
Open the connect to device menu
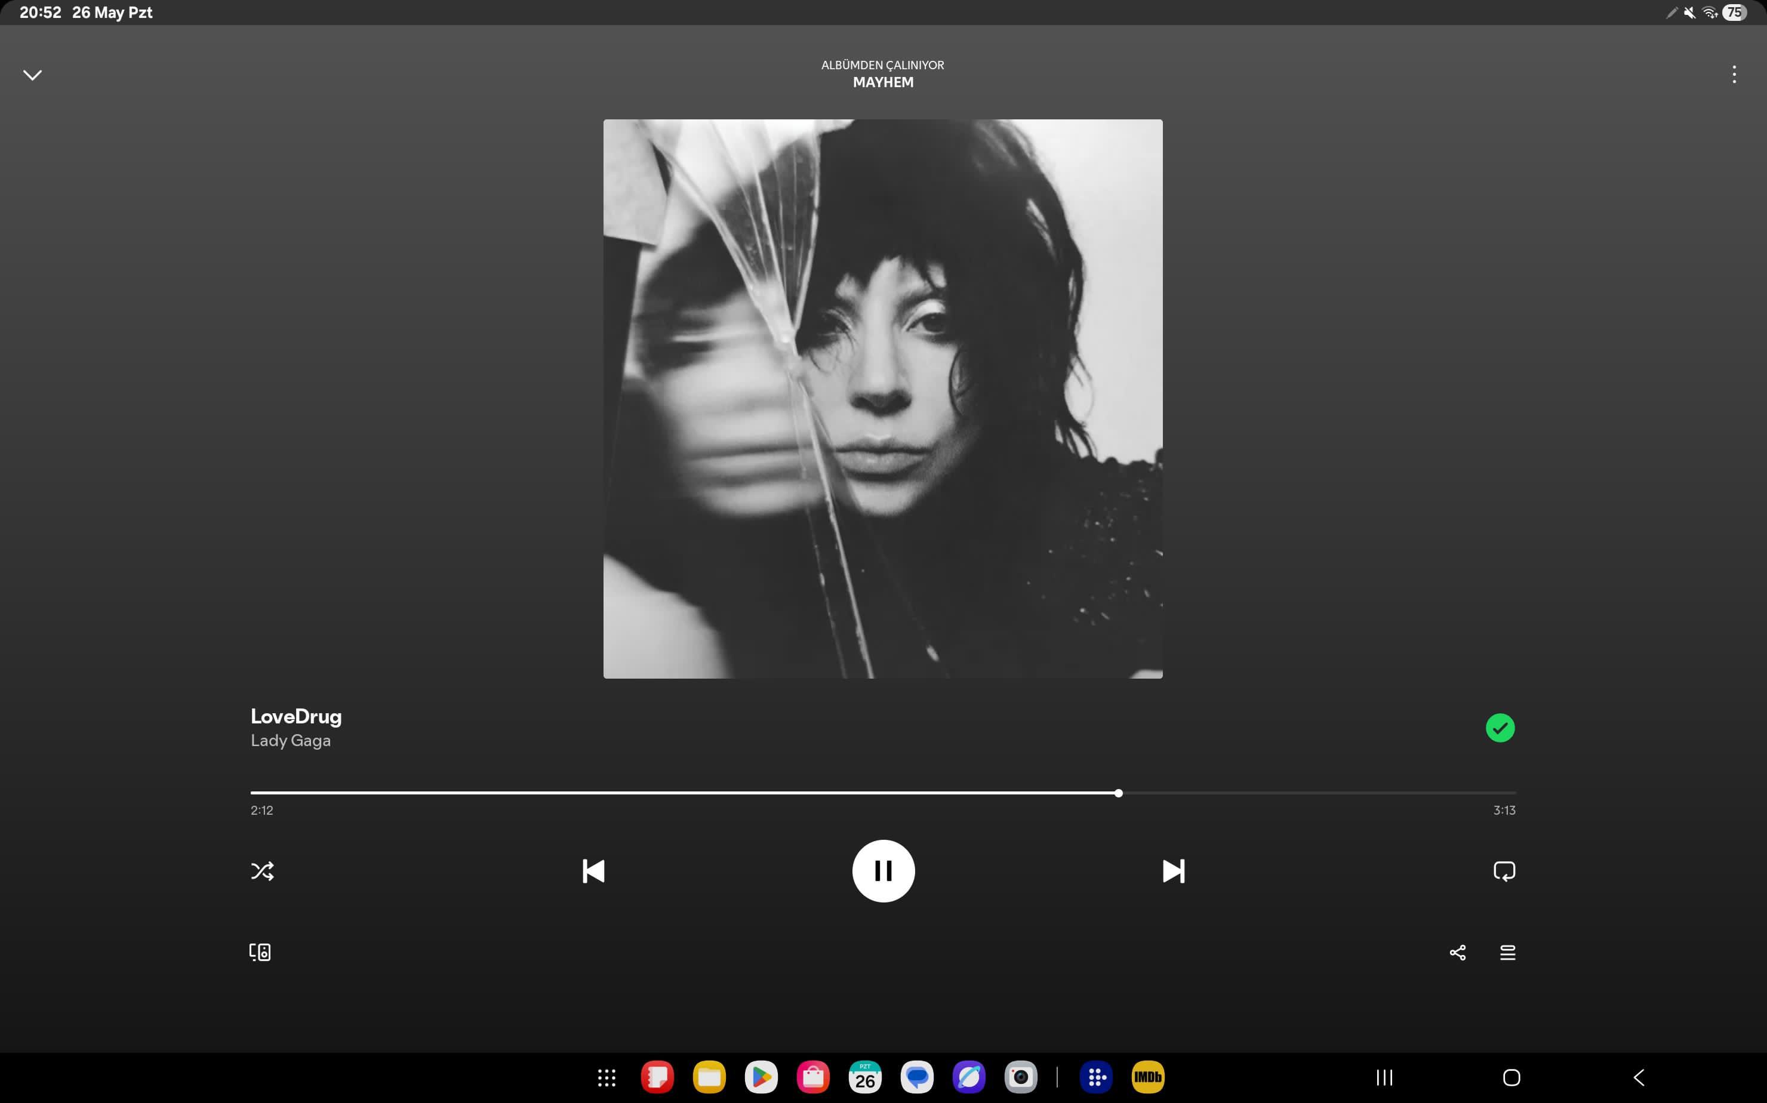tap(260, 952)
